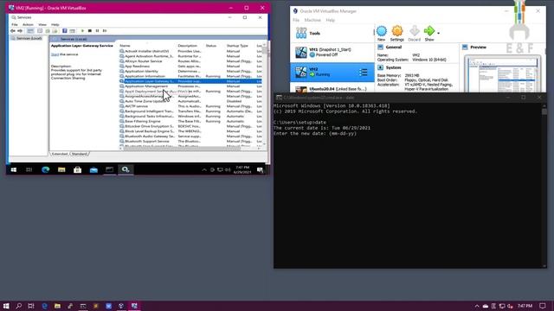Image resolution: width=554 pixels, height=311 pixels.
Task: Click the Start service play button in Services toolbar
Action: [83, 31]
